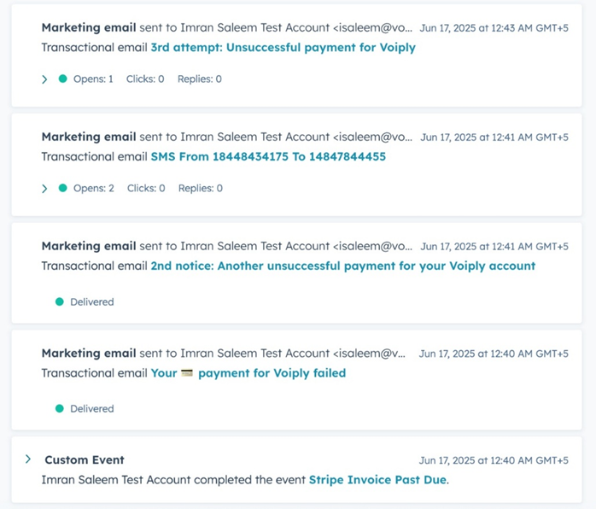Image resolution: width=596 pixels, height=509 pixels.
Task: Expand details of the SMS email entry
Action: click(44, 189)
